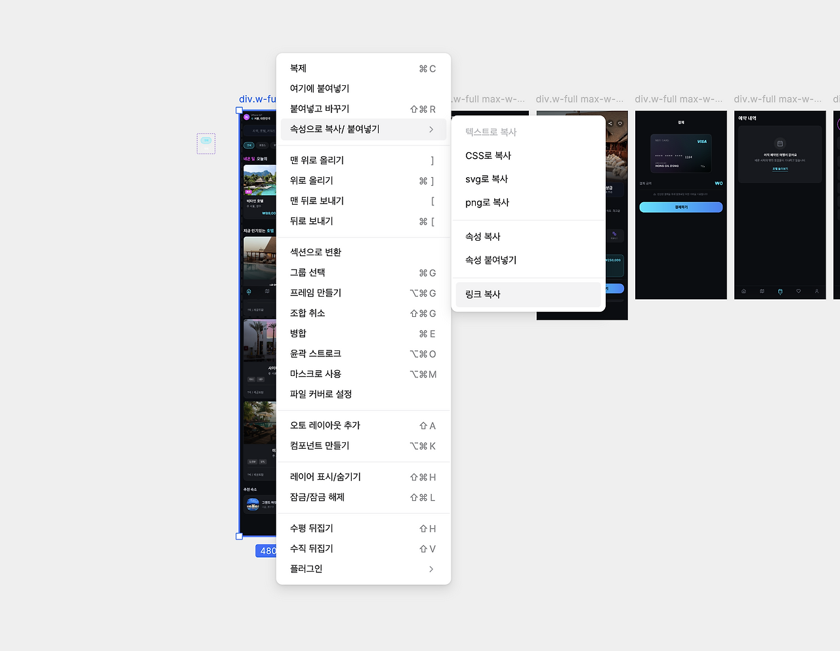Expand the 속성으로 복사/붙여넣기 submenu arrow
The height and width of the screenshot is (651, 840).
[432, 129]
